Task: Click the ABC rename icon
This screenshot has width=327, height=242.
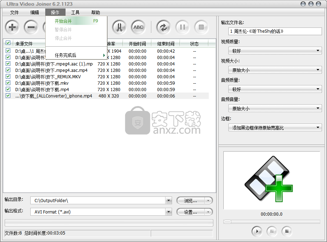Action: [138, 27]
